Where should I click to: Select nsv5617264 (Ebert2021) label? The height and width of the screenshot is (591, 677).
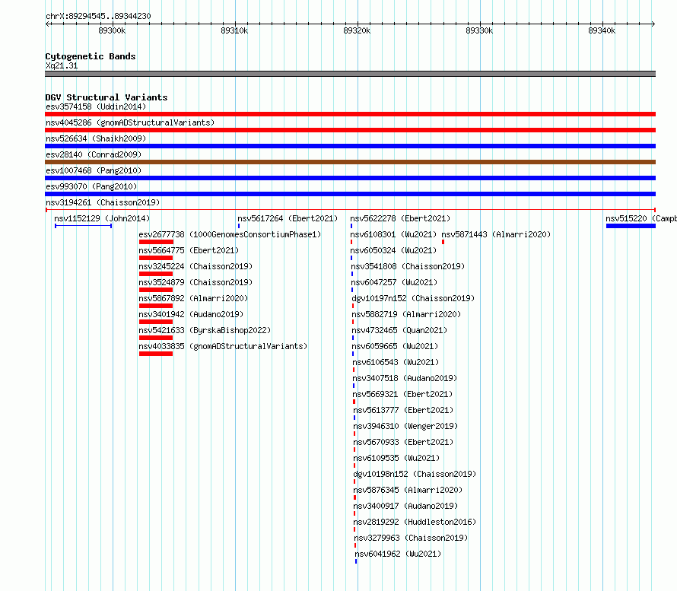[288, 218]
